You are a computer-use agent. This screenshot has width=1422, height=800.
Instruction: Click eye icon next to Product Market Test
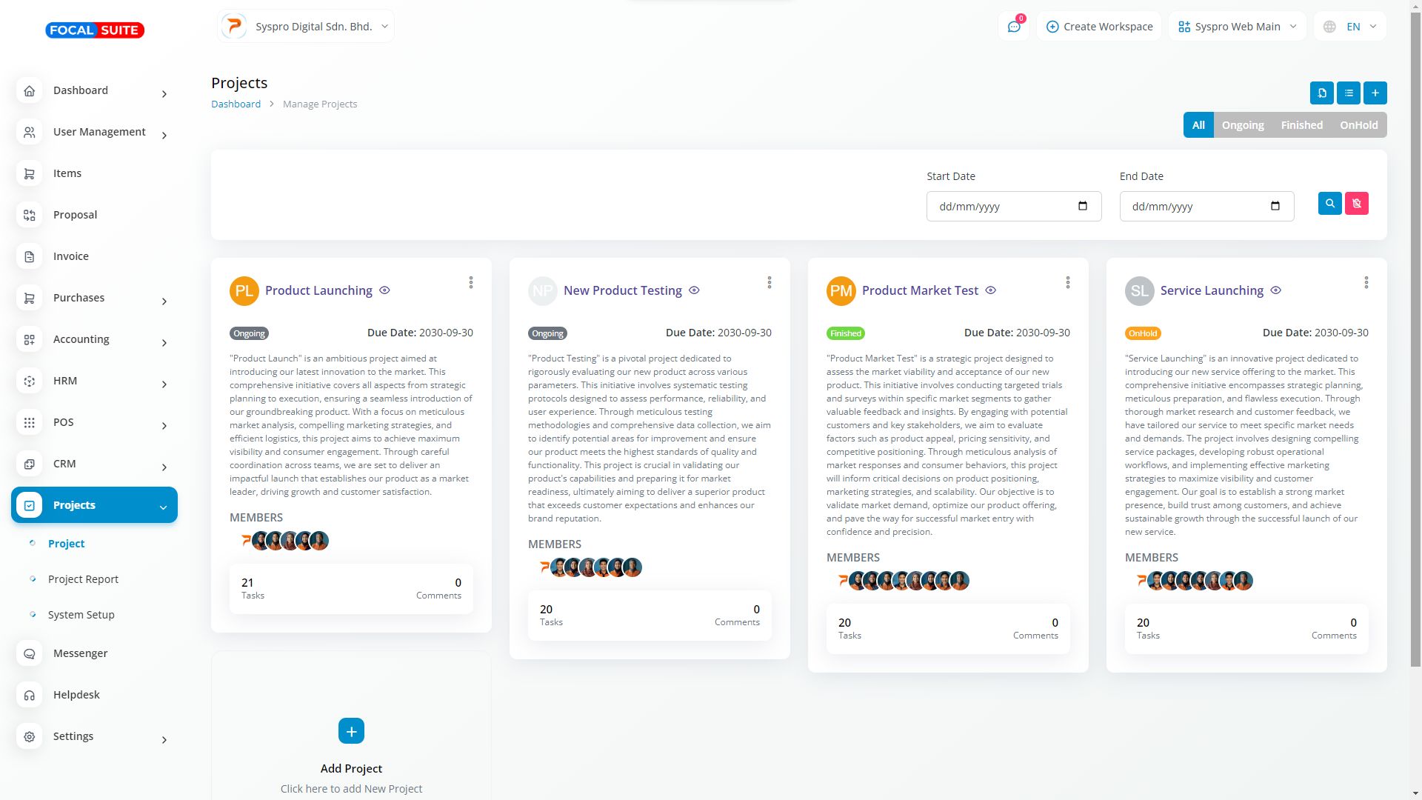(x=990, y=290)
